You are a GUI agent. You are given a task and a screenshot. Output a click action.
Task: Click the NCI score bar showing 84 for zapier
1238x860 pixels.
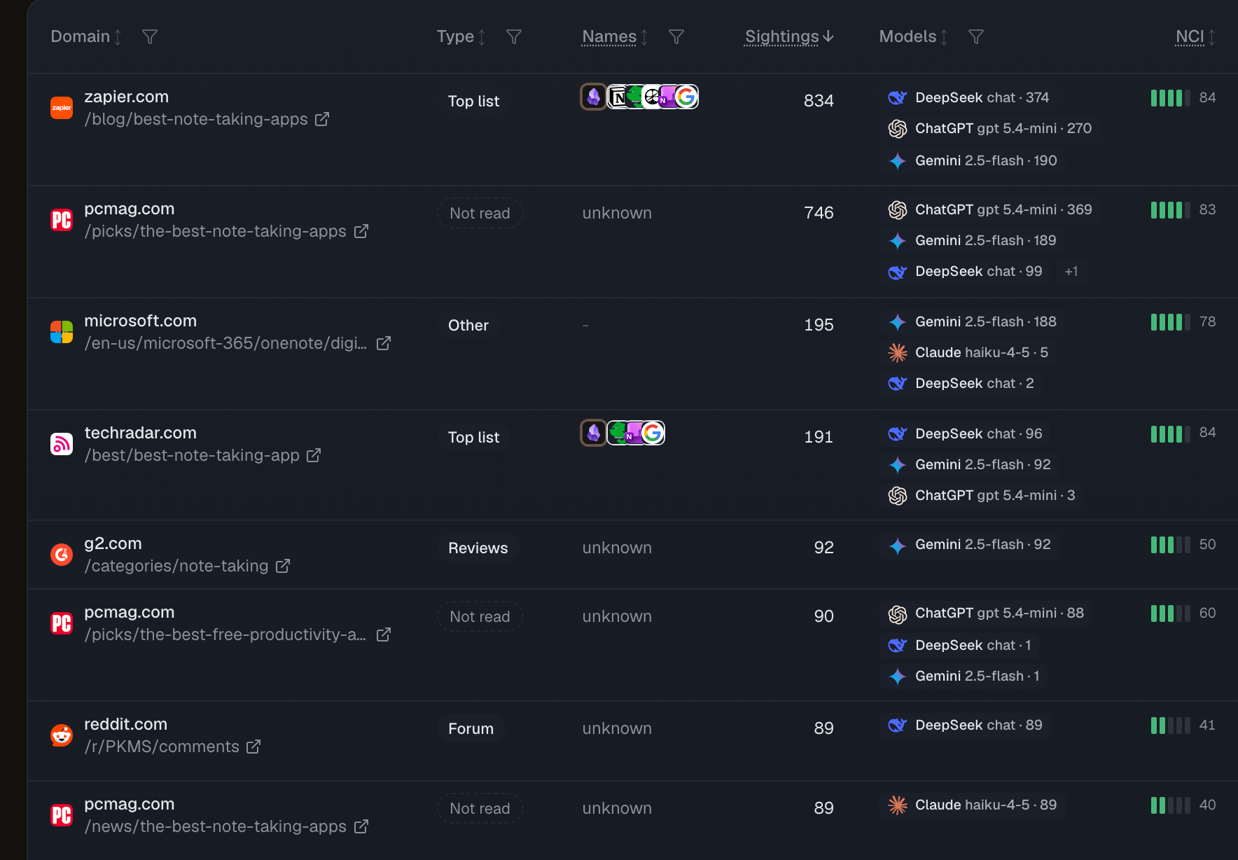[x=1171, y=98]
